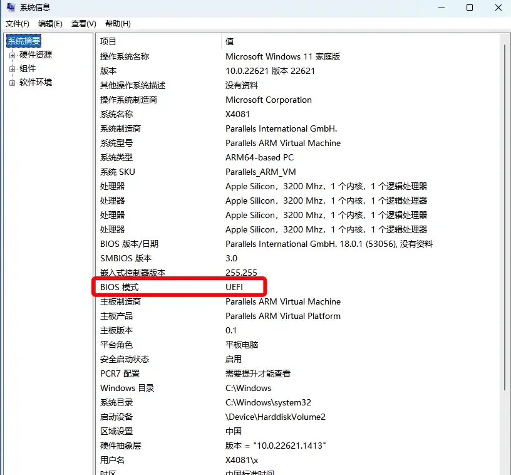The height and width of the screenshot is (475, 511).
Task: Select the 操作系统制造商 row
Action: (297, 100)
